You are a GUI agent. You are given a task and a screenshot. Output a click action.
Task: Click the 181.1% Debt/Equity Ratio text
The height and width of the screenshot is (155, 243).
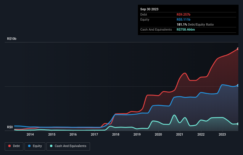tap(195, 24)
